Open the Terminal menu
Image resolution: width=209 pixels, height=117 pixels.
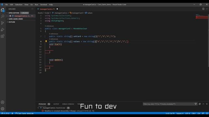coord(43,5)
